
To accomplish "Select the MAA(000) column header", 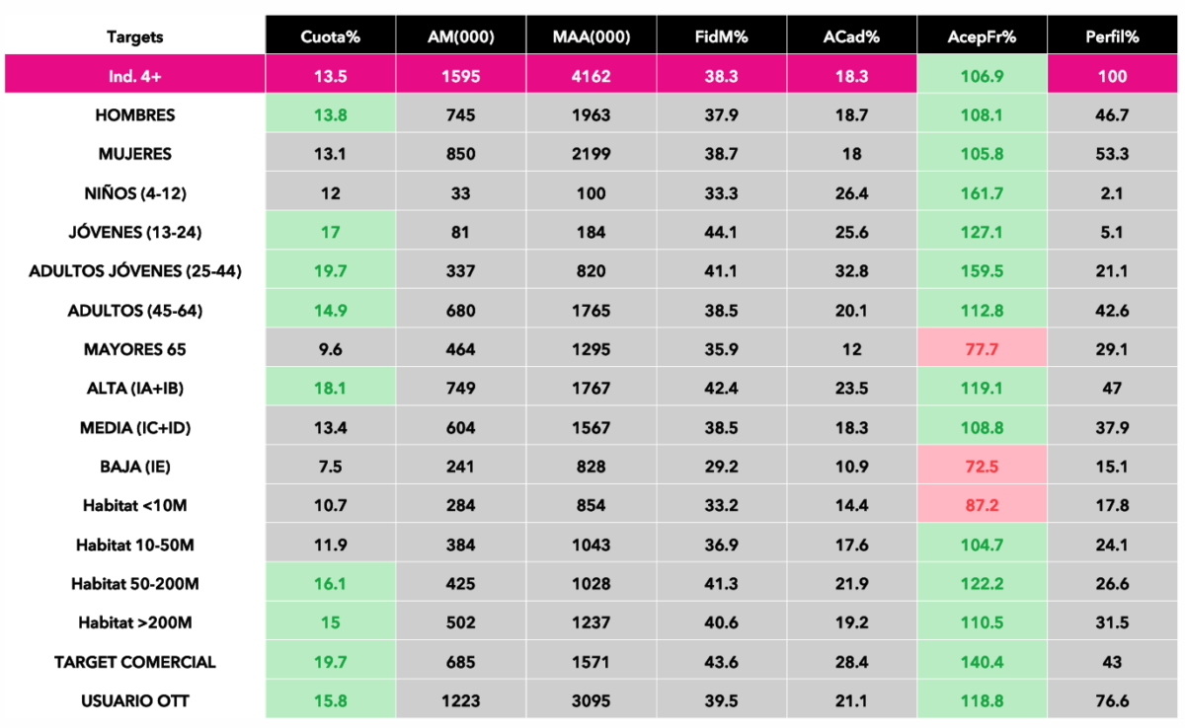I will (591, 37).
